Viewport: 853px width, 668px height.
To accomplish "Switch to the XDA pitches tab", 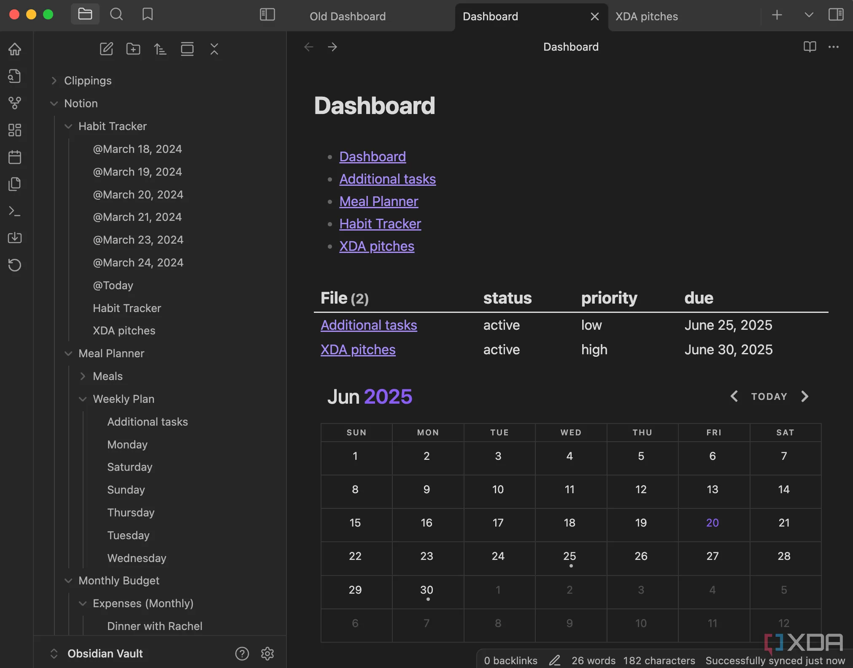I will click(646, 16).
